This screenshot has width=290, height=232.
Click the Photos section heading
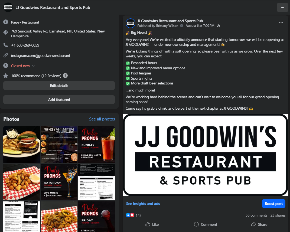11,119
